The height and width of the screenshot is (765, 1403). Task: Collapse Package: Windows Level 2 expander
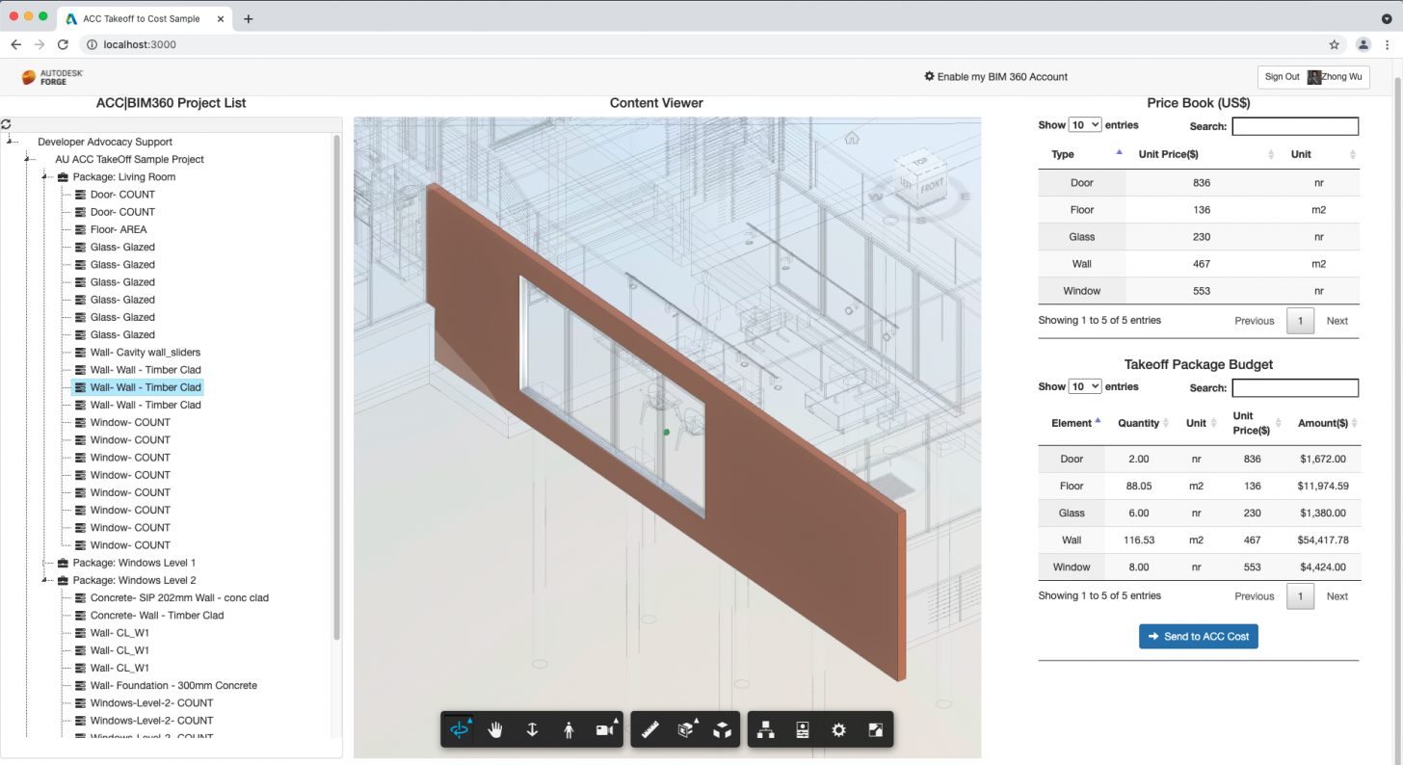(x=46, y=580)
